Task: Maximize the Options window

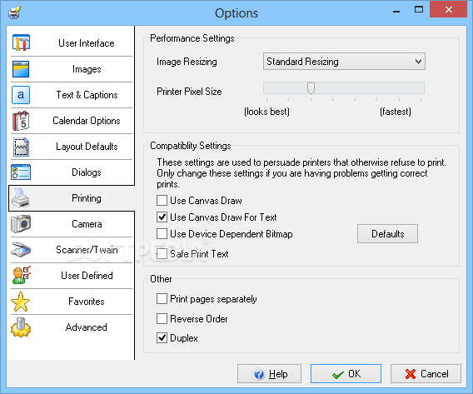Action: coord(419,10)
